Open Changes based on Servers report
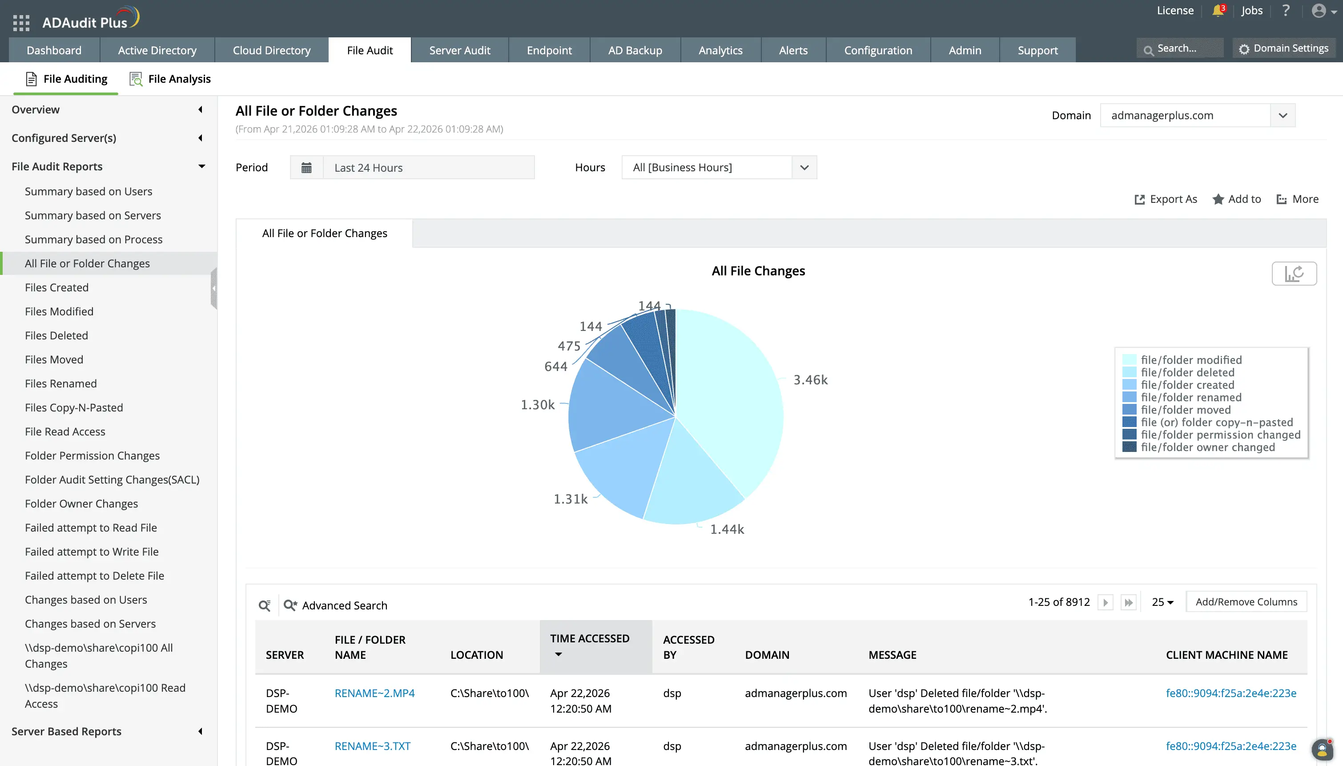 (x=90, y=624)
